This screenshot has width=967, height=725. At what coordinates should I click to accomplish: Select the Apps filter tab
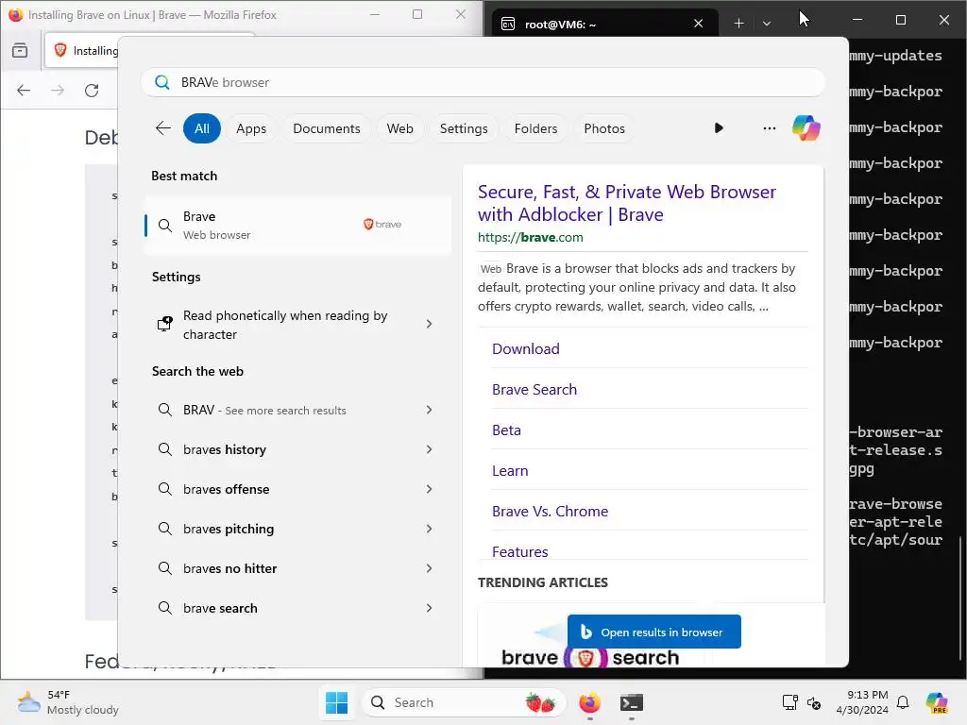pyautogui.click(x=251, y=128)
